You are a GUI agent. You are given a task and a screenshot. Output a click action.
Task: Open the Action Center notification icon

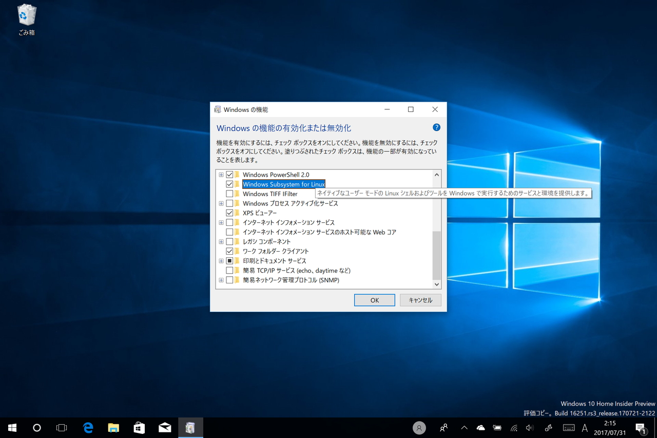click(x=641, y=427)
